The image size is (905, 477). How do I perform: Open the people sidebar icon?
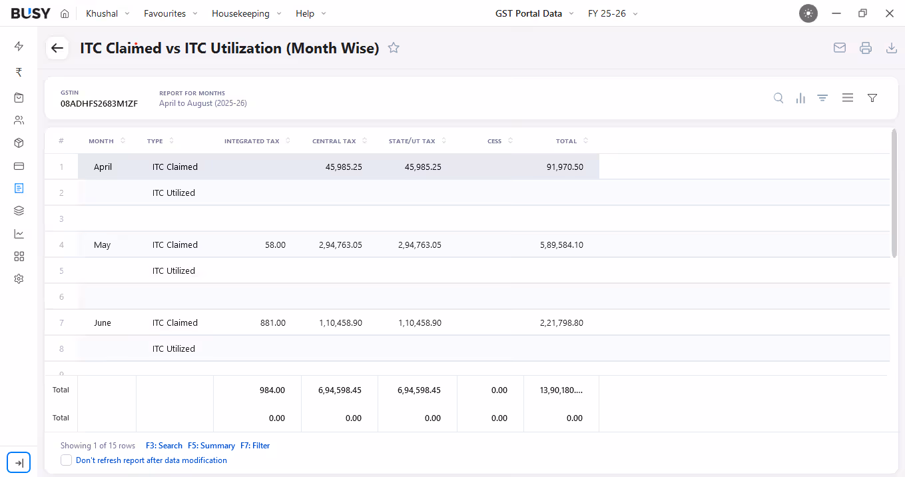pyautogui.click(x=19, y=121)
